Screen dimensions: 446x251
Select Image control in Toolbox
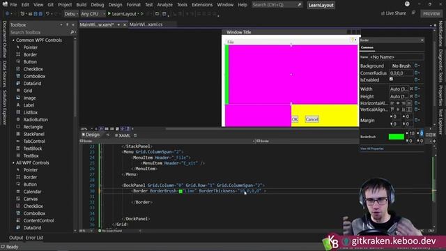pos(29,98)
